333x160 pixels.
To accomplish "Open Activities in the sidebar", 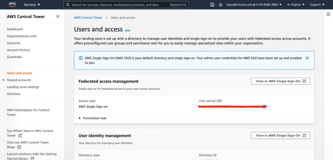I will coord(13,94).
